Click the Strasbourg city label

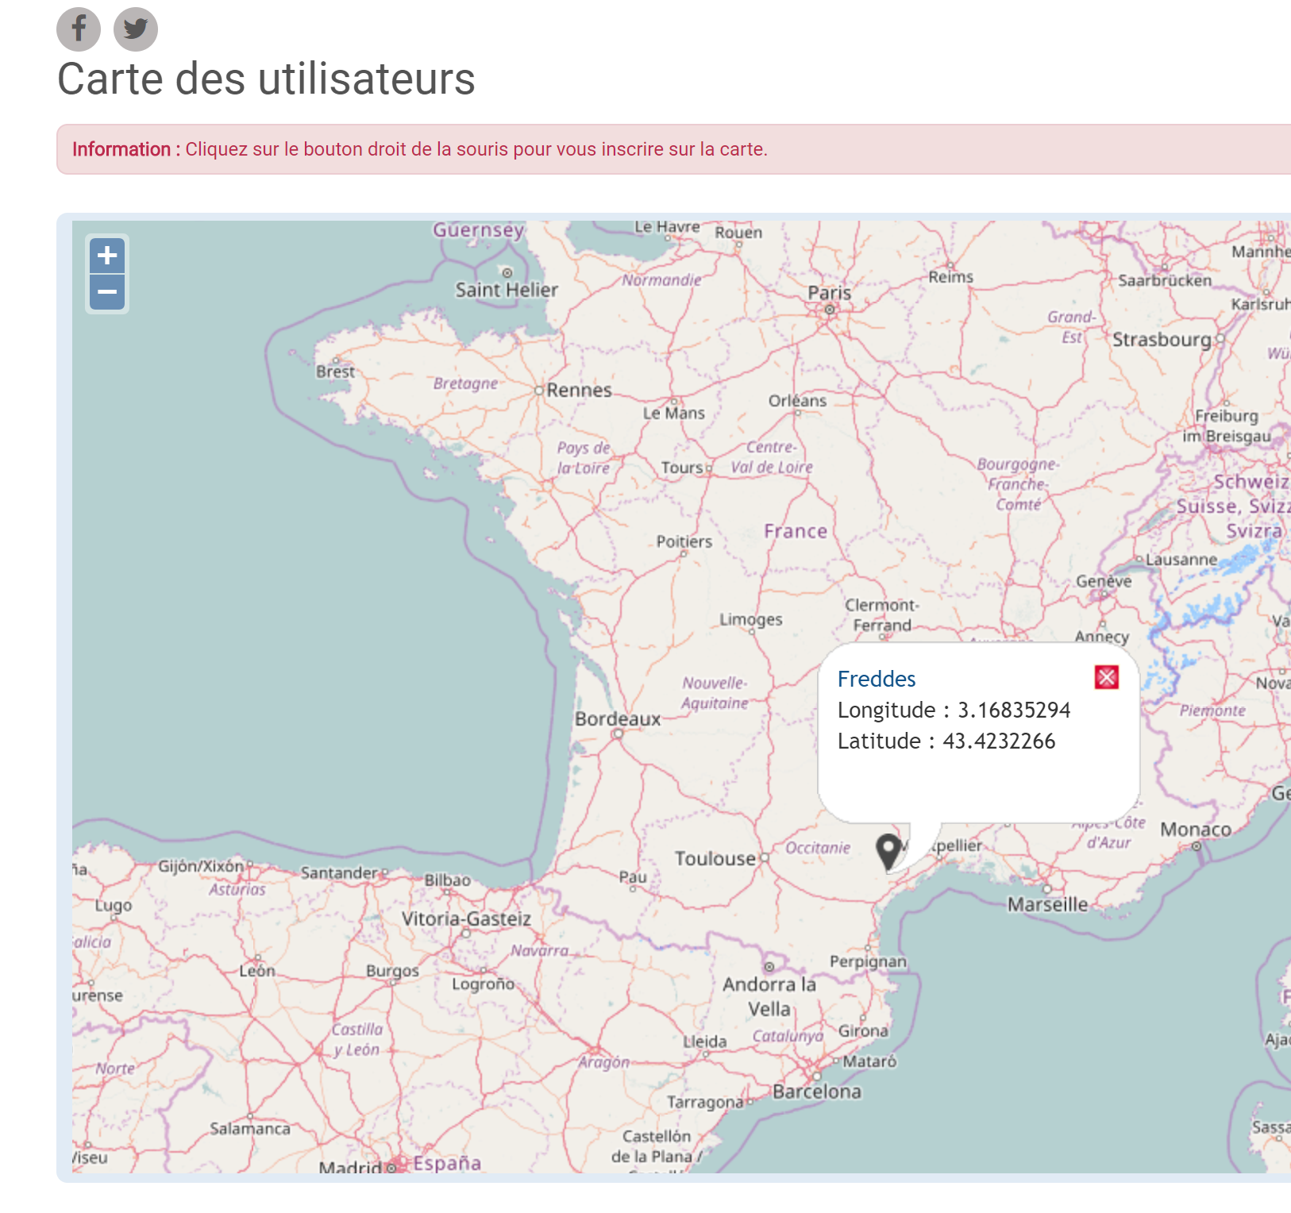pyautogui.click(x=1162, y=340)
